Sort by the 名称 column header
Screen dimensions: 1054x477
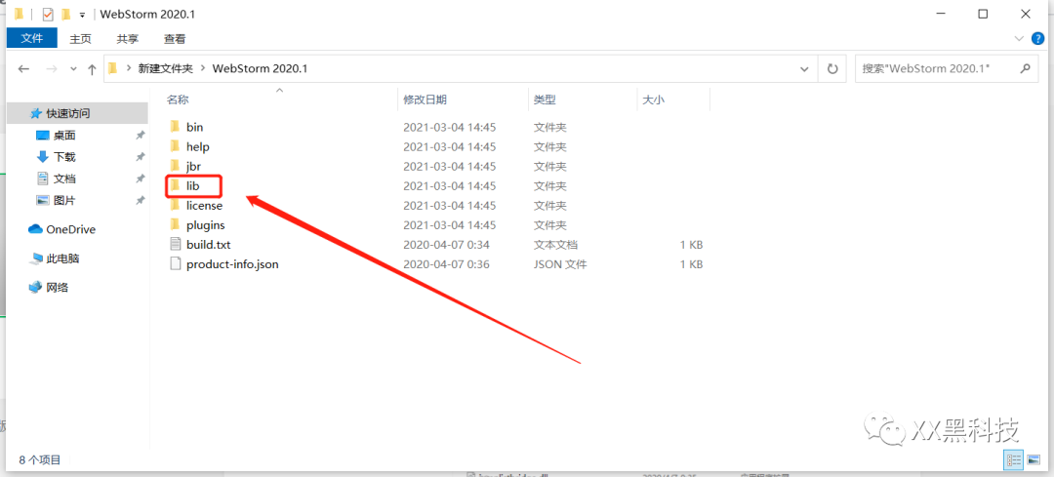(178, 99)
